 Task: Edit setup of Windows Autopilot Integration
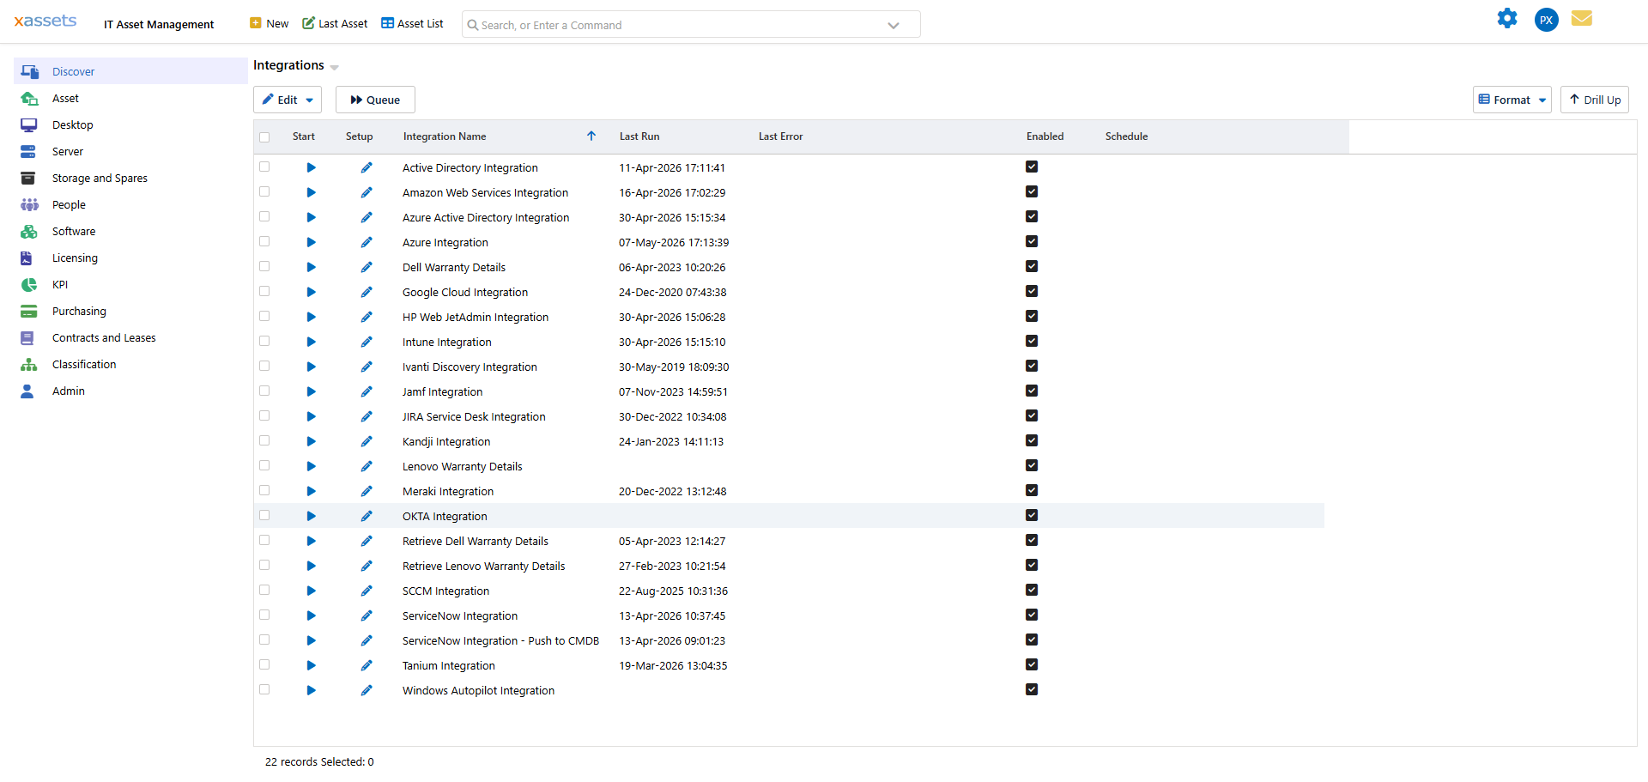click(367, 690)
